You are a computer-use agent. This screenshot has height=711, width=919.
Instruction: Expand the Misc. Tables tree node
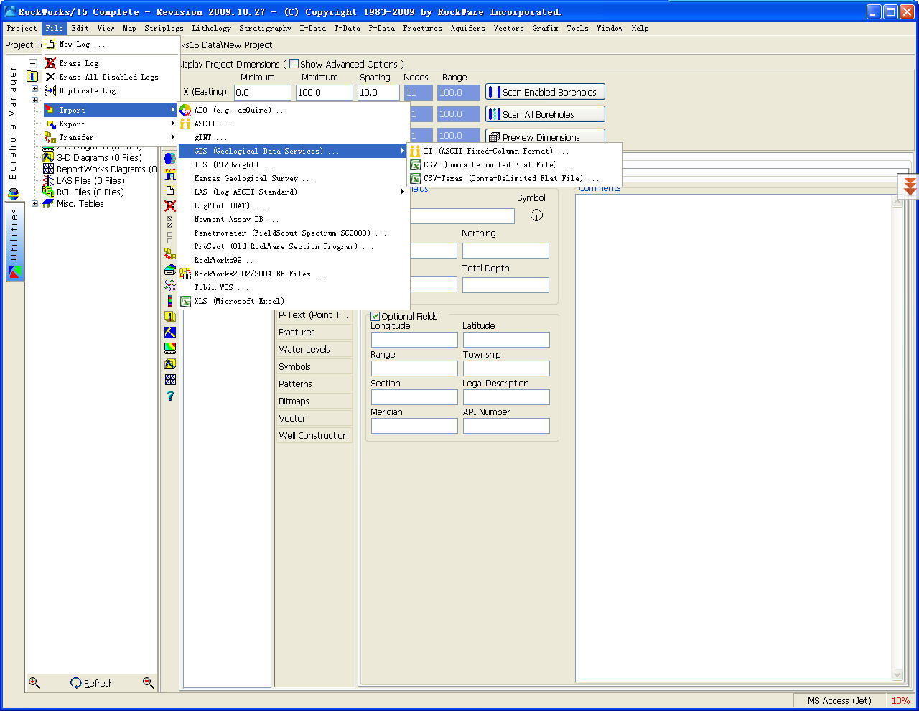click(x=34, y=204)
